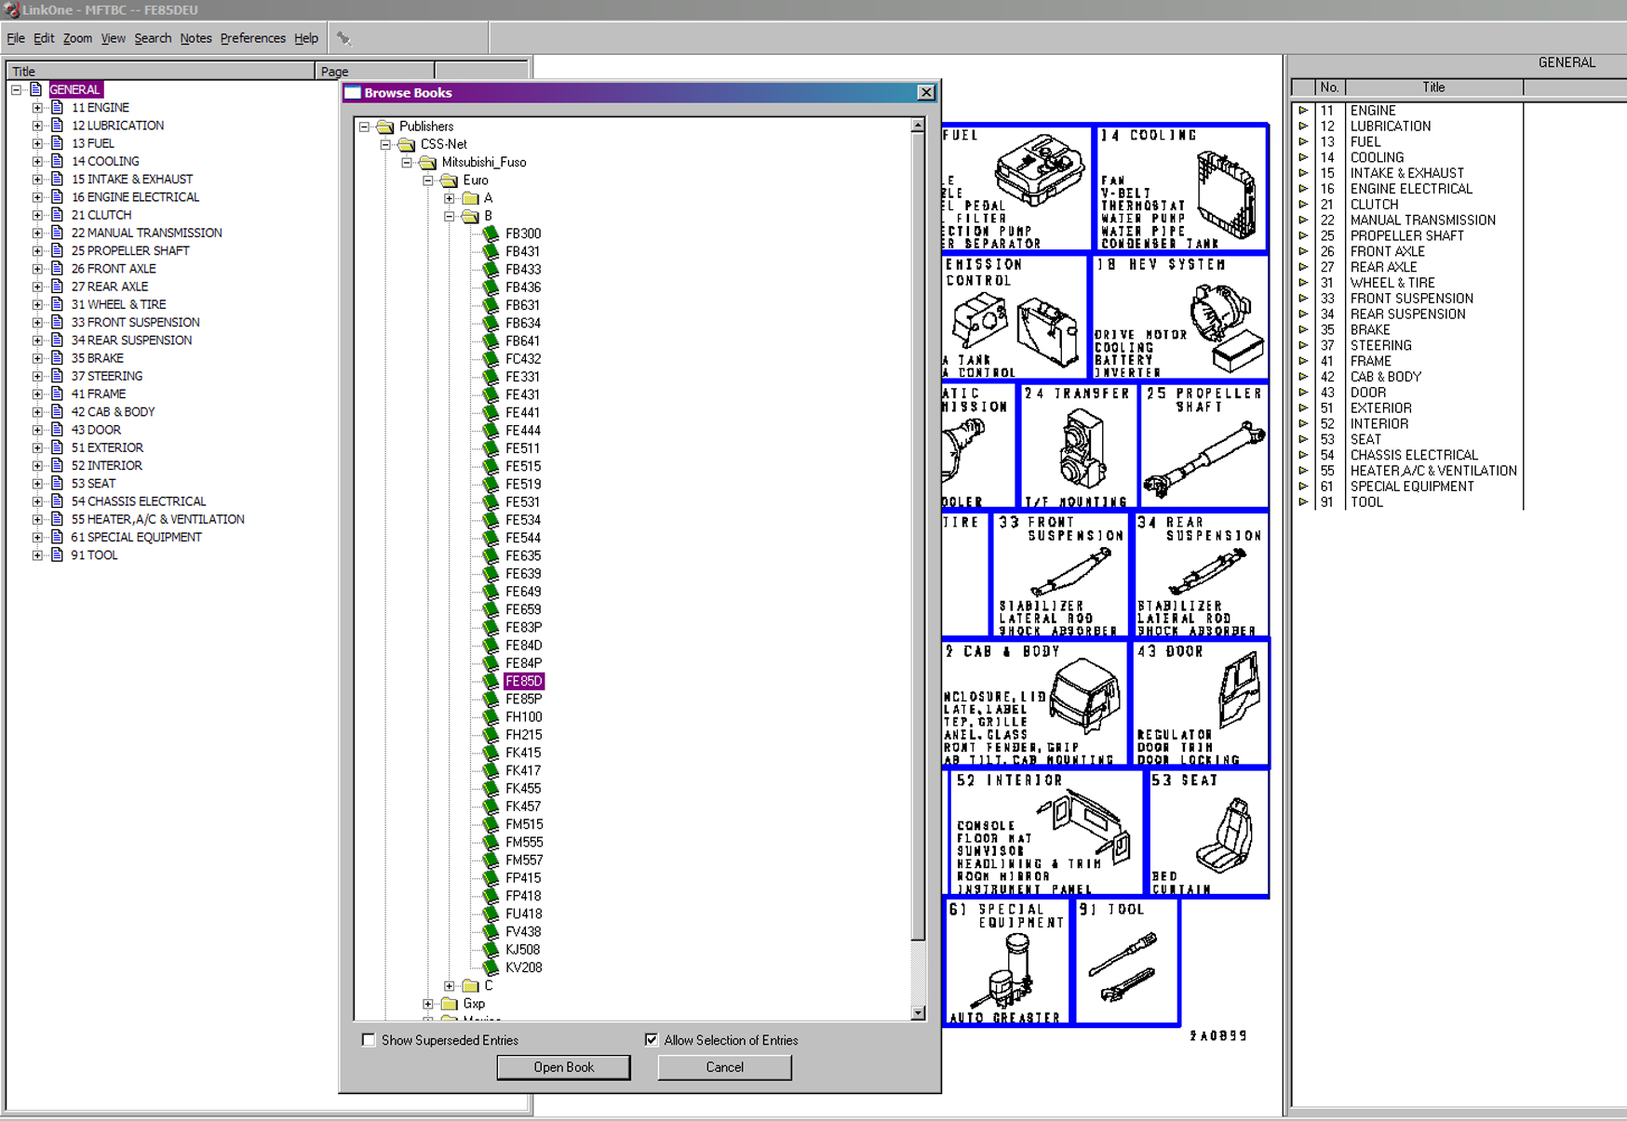Expand folder A in the Euro tree
This screenshot has height=1121, width=1627.
click(x=450, y=198)
